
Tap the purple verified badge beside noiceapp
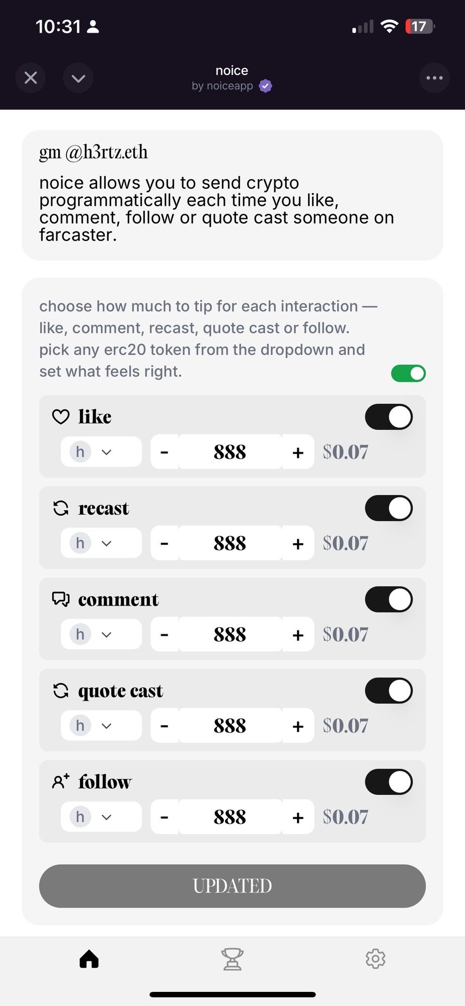(266, 86)
